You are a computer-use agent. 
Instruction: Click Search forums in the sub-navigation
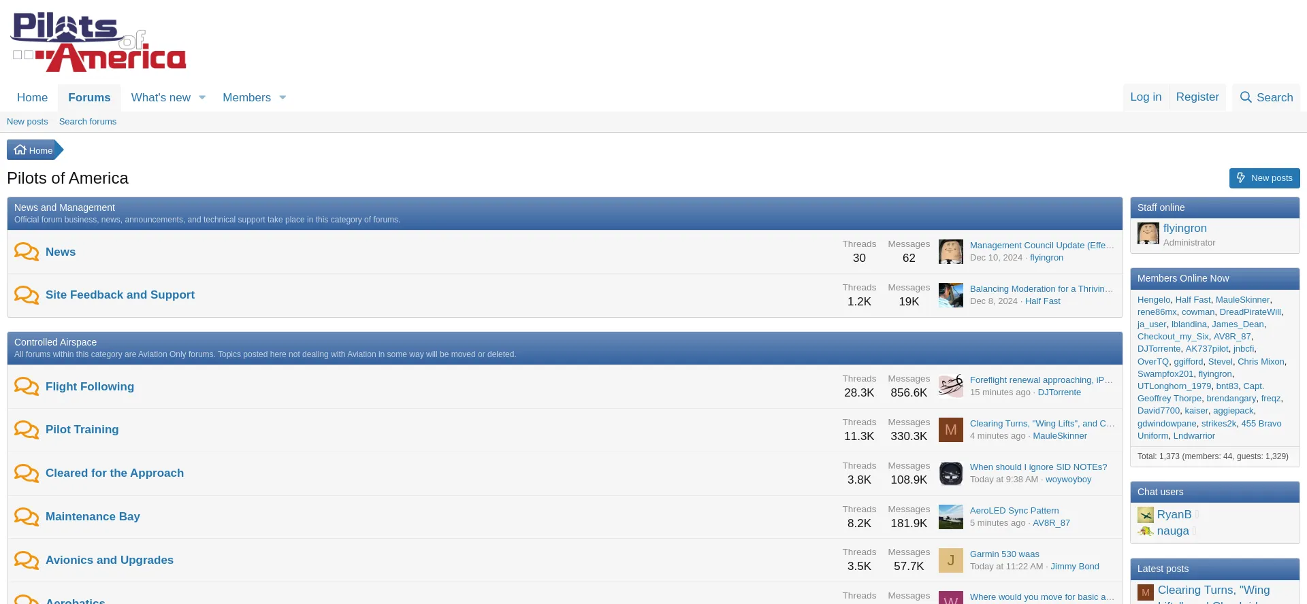click(x=88, y=122)
